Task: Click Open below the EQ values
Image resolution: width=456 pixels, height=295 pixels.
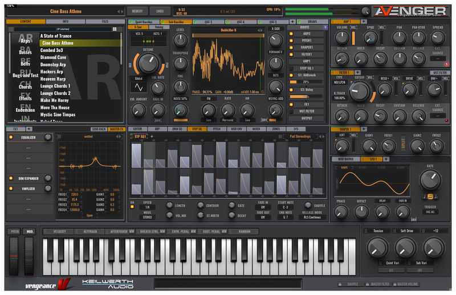Action: coord(89,215)
